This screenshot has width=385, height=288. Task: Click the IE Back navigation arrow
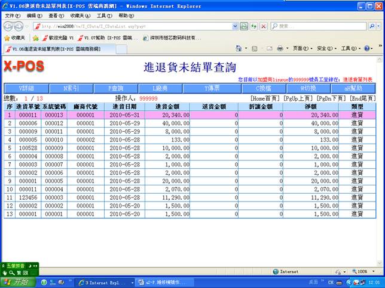tap(9, 26)
